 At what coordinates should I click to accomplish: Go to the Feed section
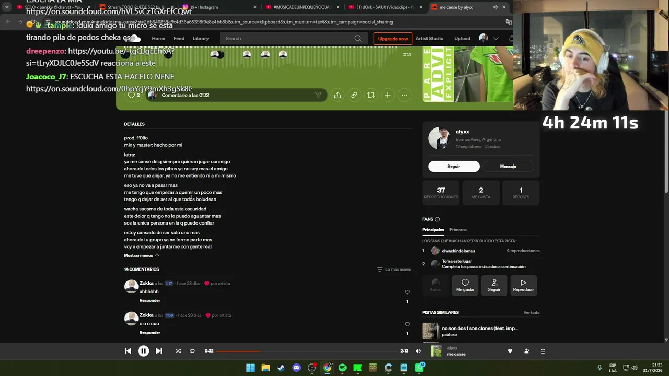pyautogui.click(x=179, y=38)
